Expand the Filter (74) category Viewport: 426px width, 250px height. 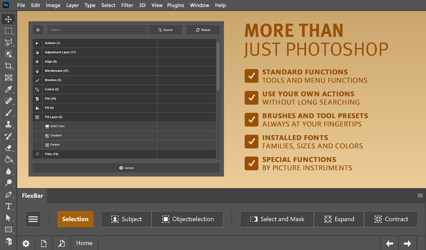(124, 154)
